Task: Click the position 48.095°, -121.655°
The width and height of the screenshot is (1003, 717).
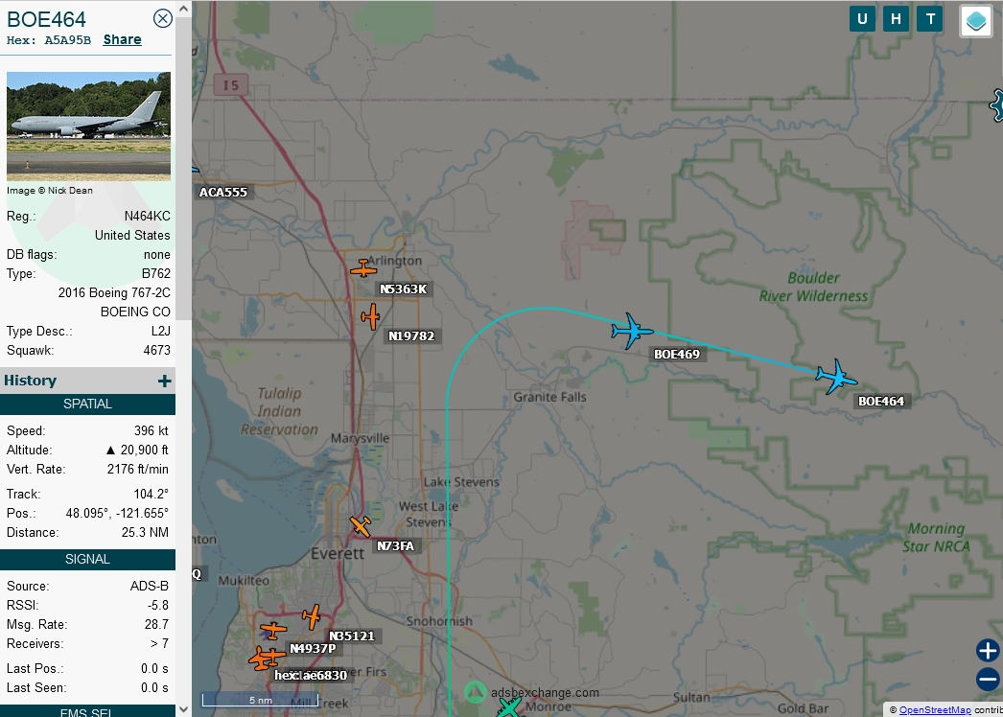Action: [117, 514]
